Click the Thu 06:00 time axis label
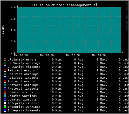Screen dimensions: 129x114 tap(47, 55)
